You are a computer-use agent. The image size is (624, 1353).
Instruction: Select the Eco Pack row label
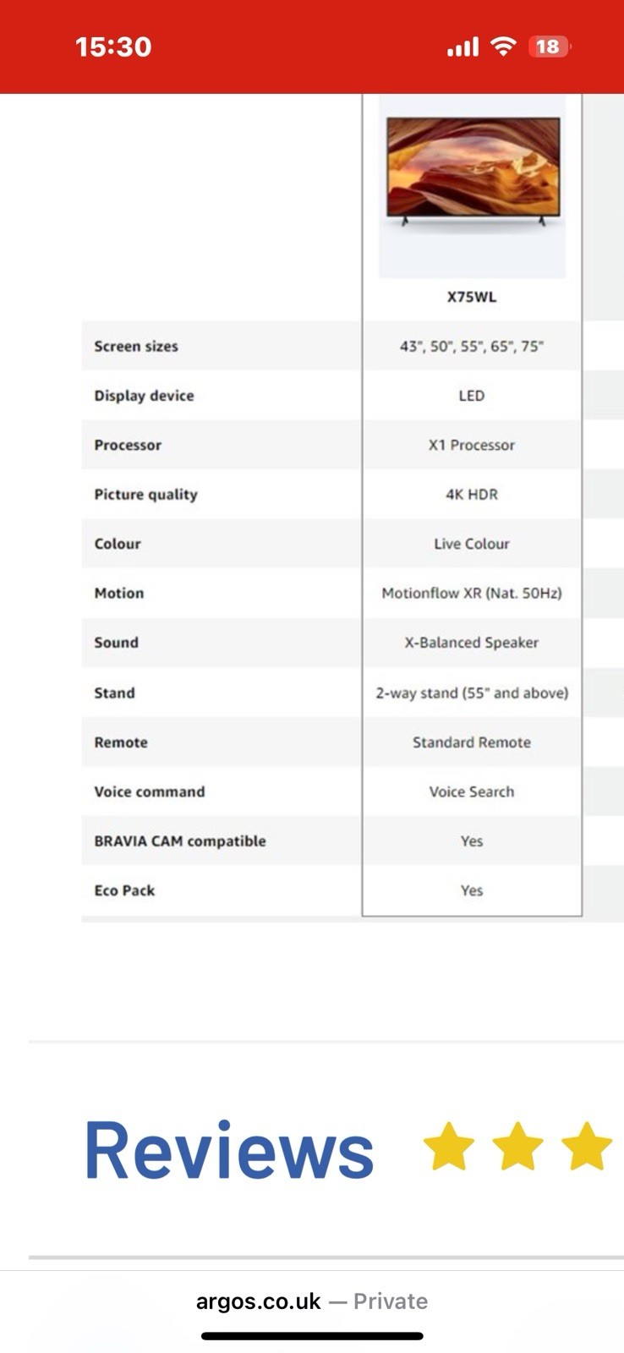pyautogui.click(x=124, y=890)
